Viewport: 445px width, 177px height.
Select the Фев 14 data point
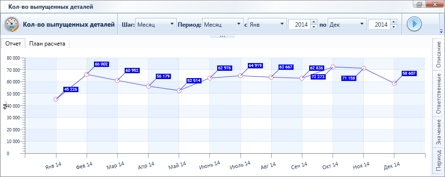[87, 74]
